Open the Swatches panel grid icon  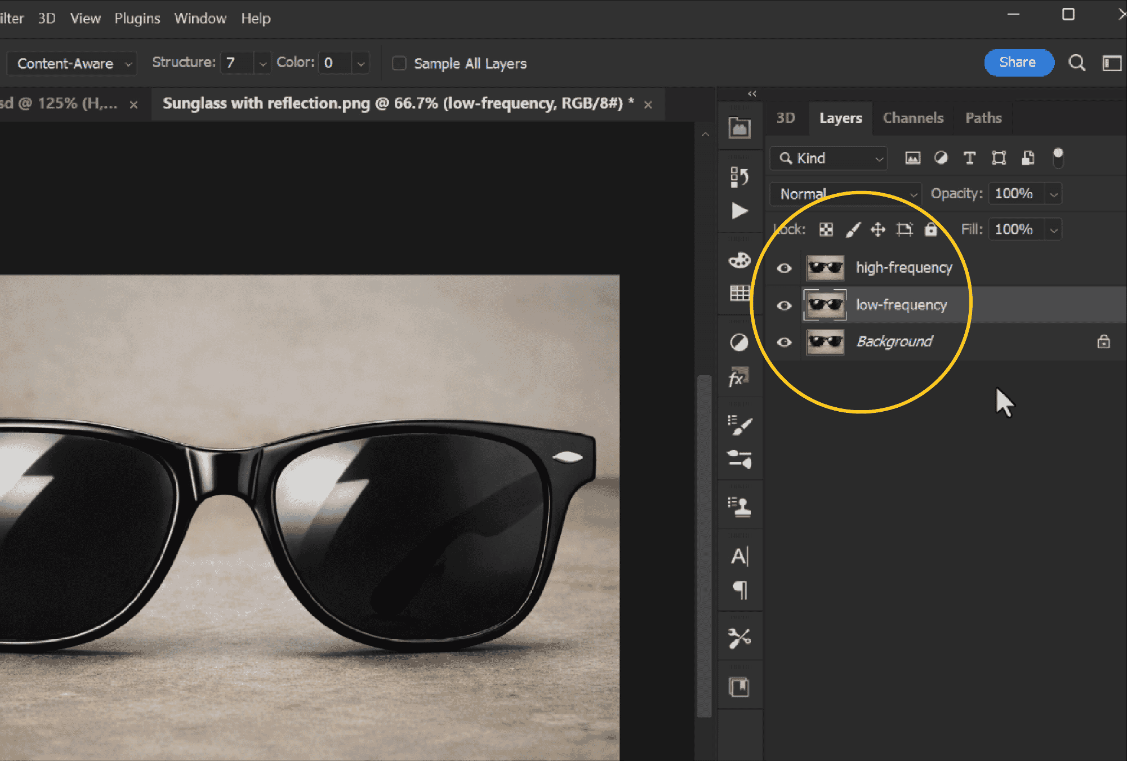pos(740,293)
